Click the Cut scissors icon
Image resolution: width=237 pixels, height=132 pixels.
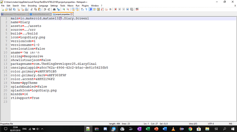32,9
